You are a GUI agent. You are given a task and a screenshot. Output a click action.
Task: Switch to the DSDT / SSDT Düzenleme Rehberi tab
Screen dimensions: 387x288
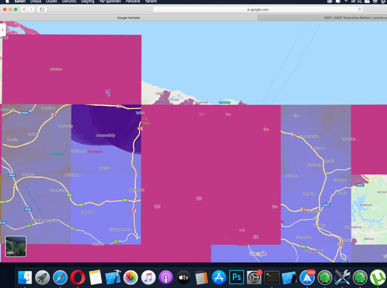pos(322,18)
